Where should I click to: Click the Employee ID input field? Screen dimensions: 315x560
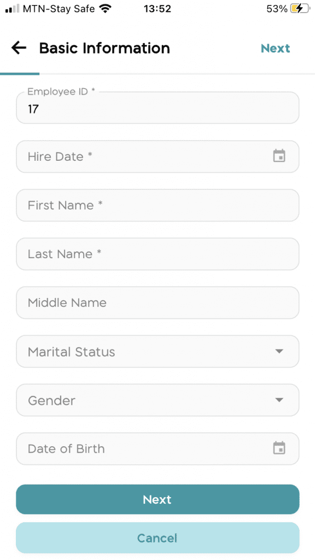[x=157, y=108]
